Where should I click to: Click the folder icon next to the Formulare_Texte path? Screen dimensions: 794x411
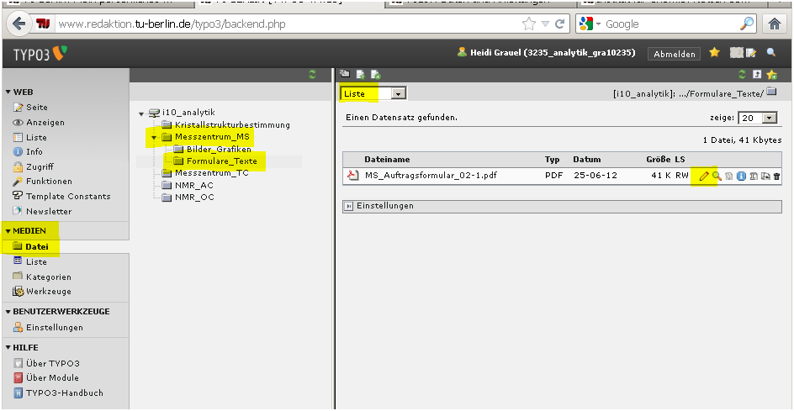tap(771, 92)
